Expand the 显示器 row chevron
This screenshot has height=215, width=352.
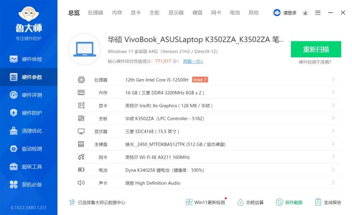[333, 131]
